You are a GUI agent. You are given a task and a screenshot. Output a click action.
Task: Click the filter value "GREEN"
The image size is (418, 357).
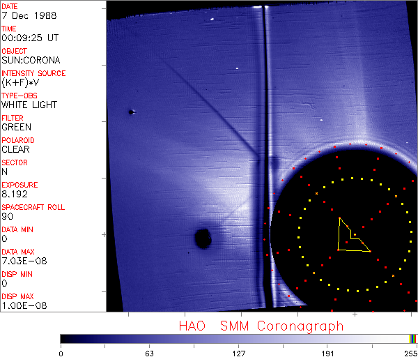16,127
